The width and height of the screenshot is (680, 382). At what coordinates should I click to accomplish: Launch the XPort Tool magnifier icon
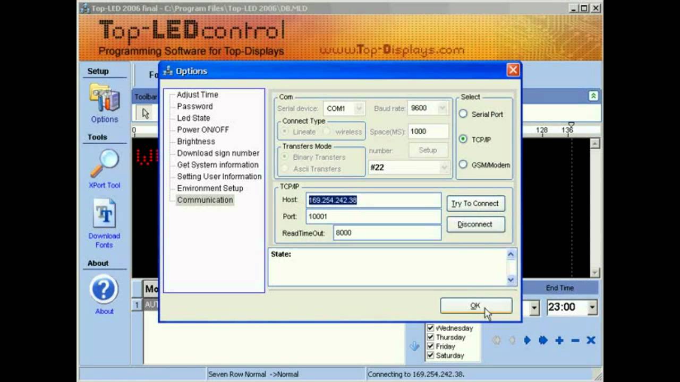104,163
